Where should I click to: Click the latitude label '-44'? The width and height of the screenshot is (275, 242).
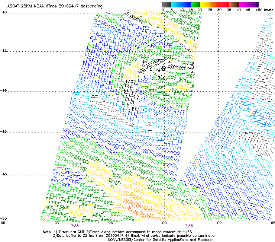coord(3,90)
